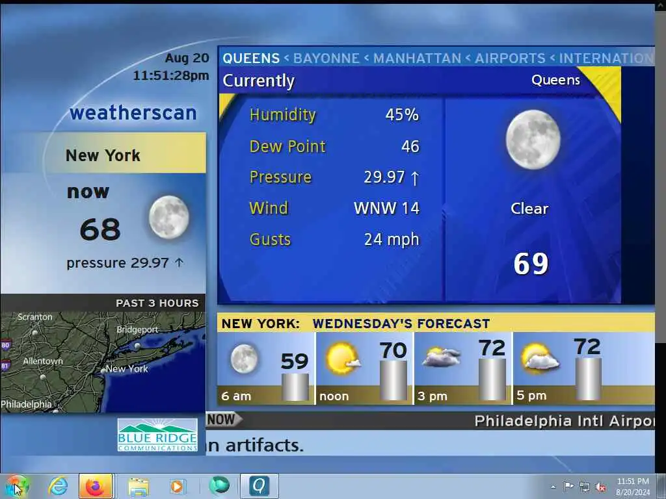Image resolution: width=666 pixels, height=499 pixels.
Task: Open the Windows Start menu
Action: pos(16,486)
